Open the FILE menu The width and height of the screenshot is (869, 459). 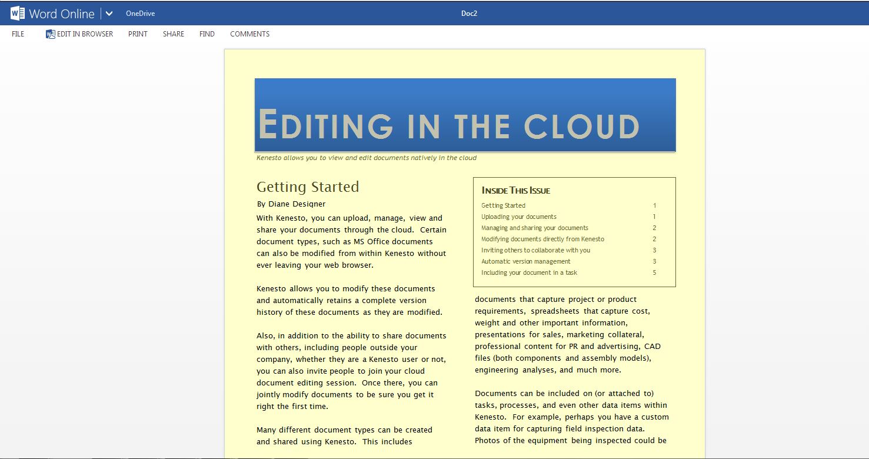coord(18,34)
